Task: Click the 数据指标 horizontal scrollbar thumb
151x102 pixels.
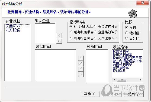Action: click(122, 80)
